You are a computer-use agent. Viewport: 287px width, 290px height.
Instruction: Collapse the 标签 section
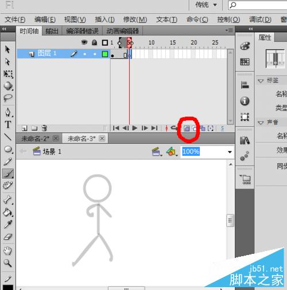click(261, 81)
